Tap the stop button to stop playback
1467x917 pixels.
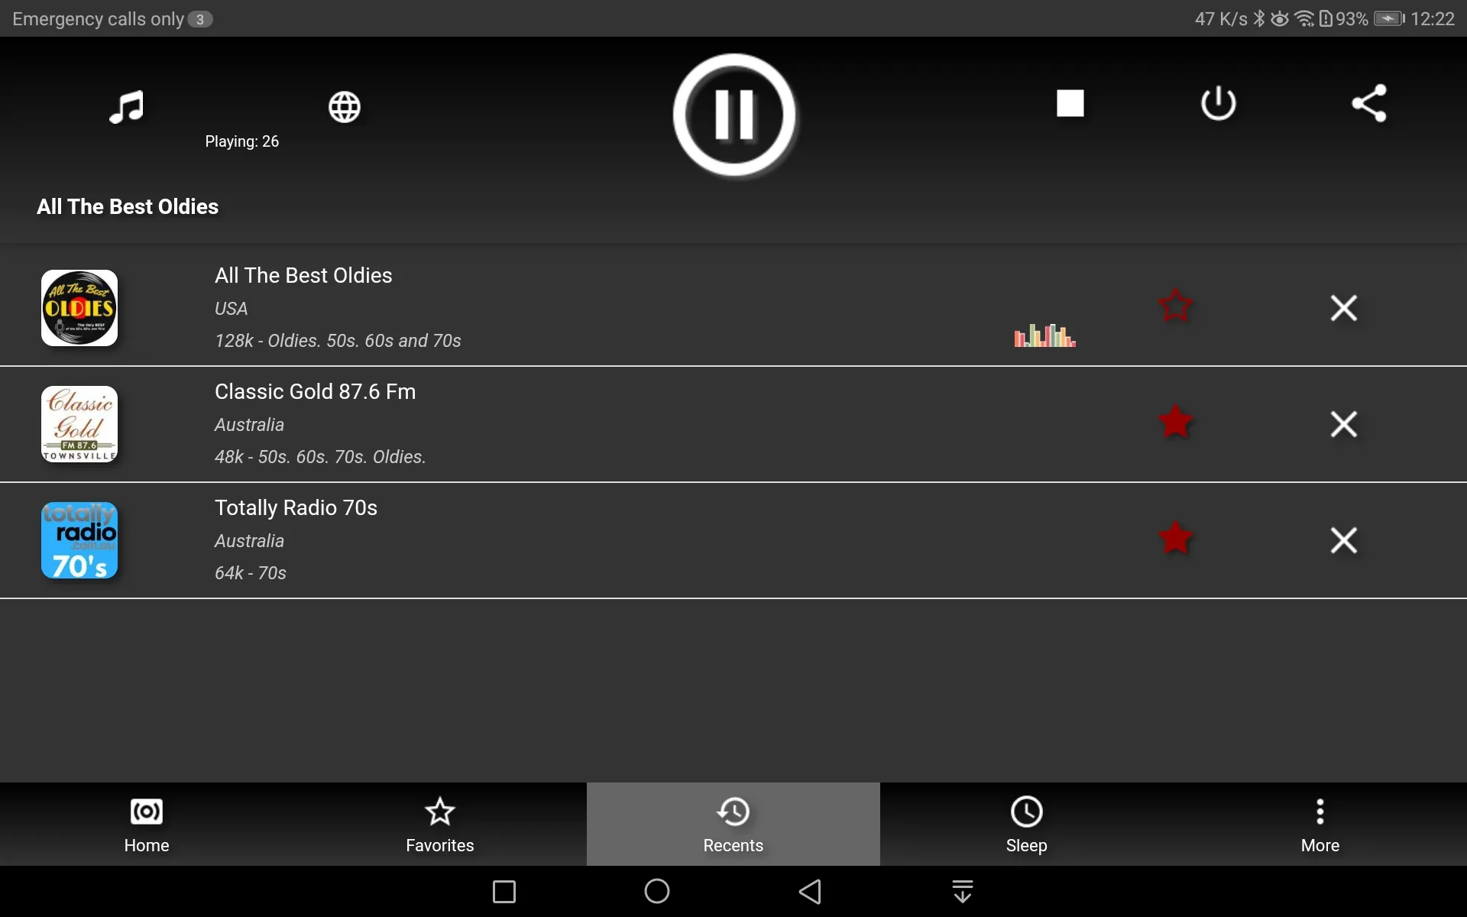[x=1070, y=103]
